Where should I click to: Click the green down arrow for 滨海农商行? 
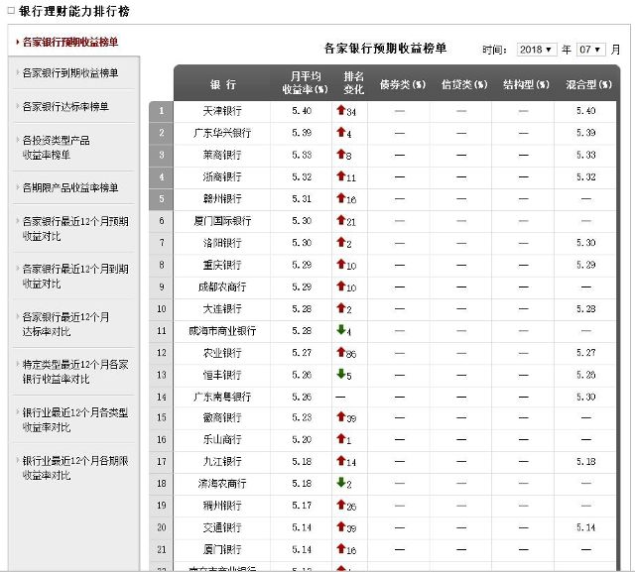pyautogui.click(x=341, y=482)
